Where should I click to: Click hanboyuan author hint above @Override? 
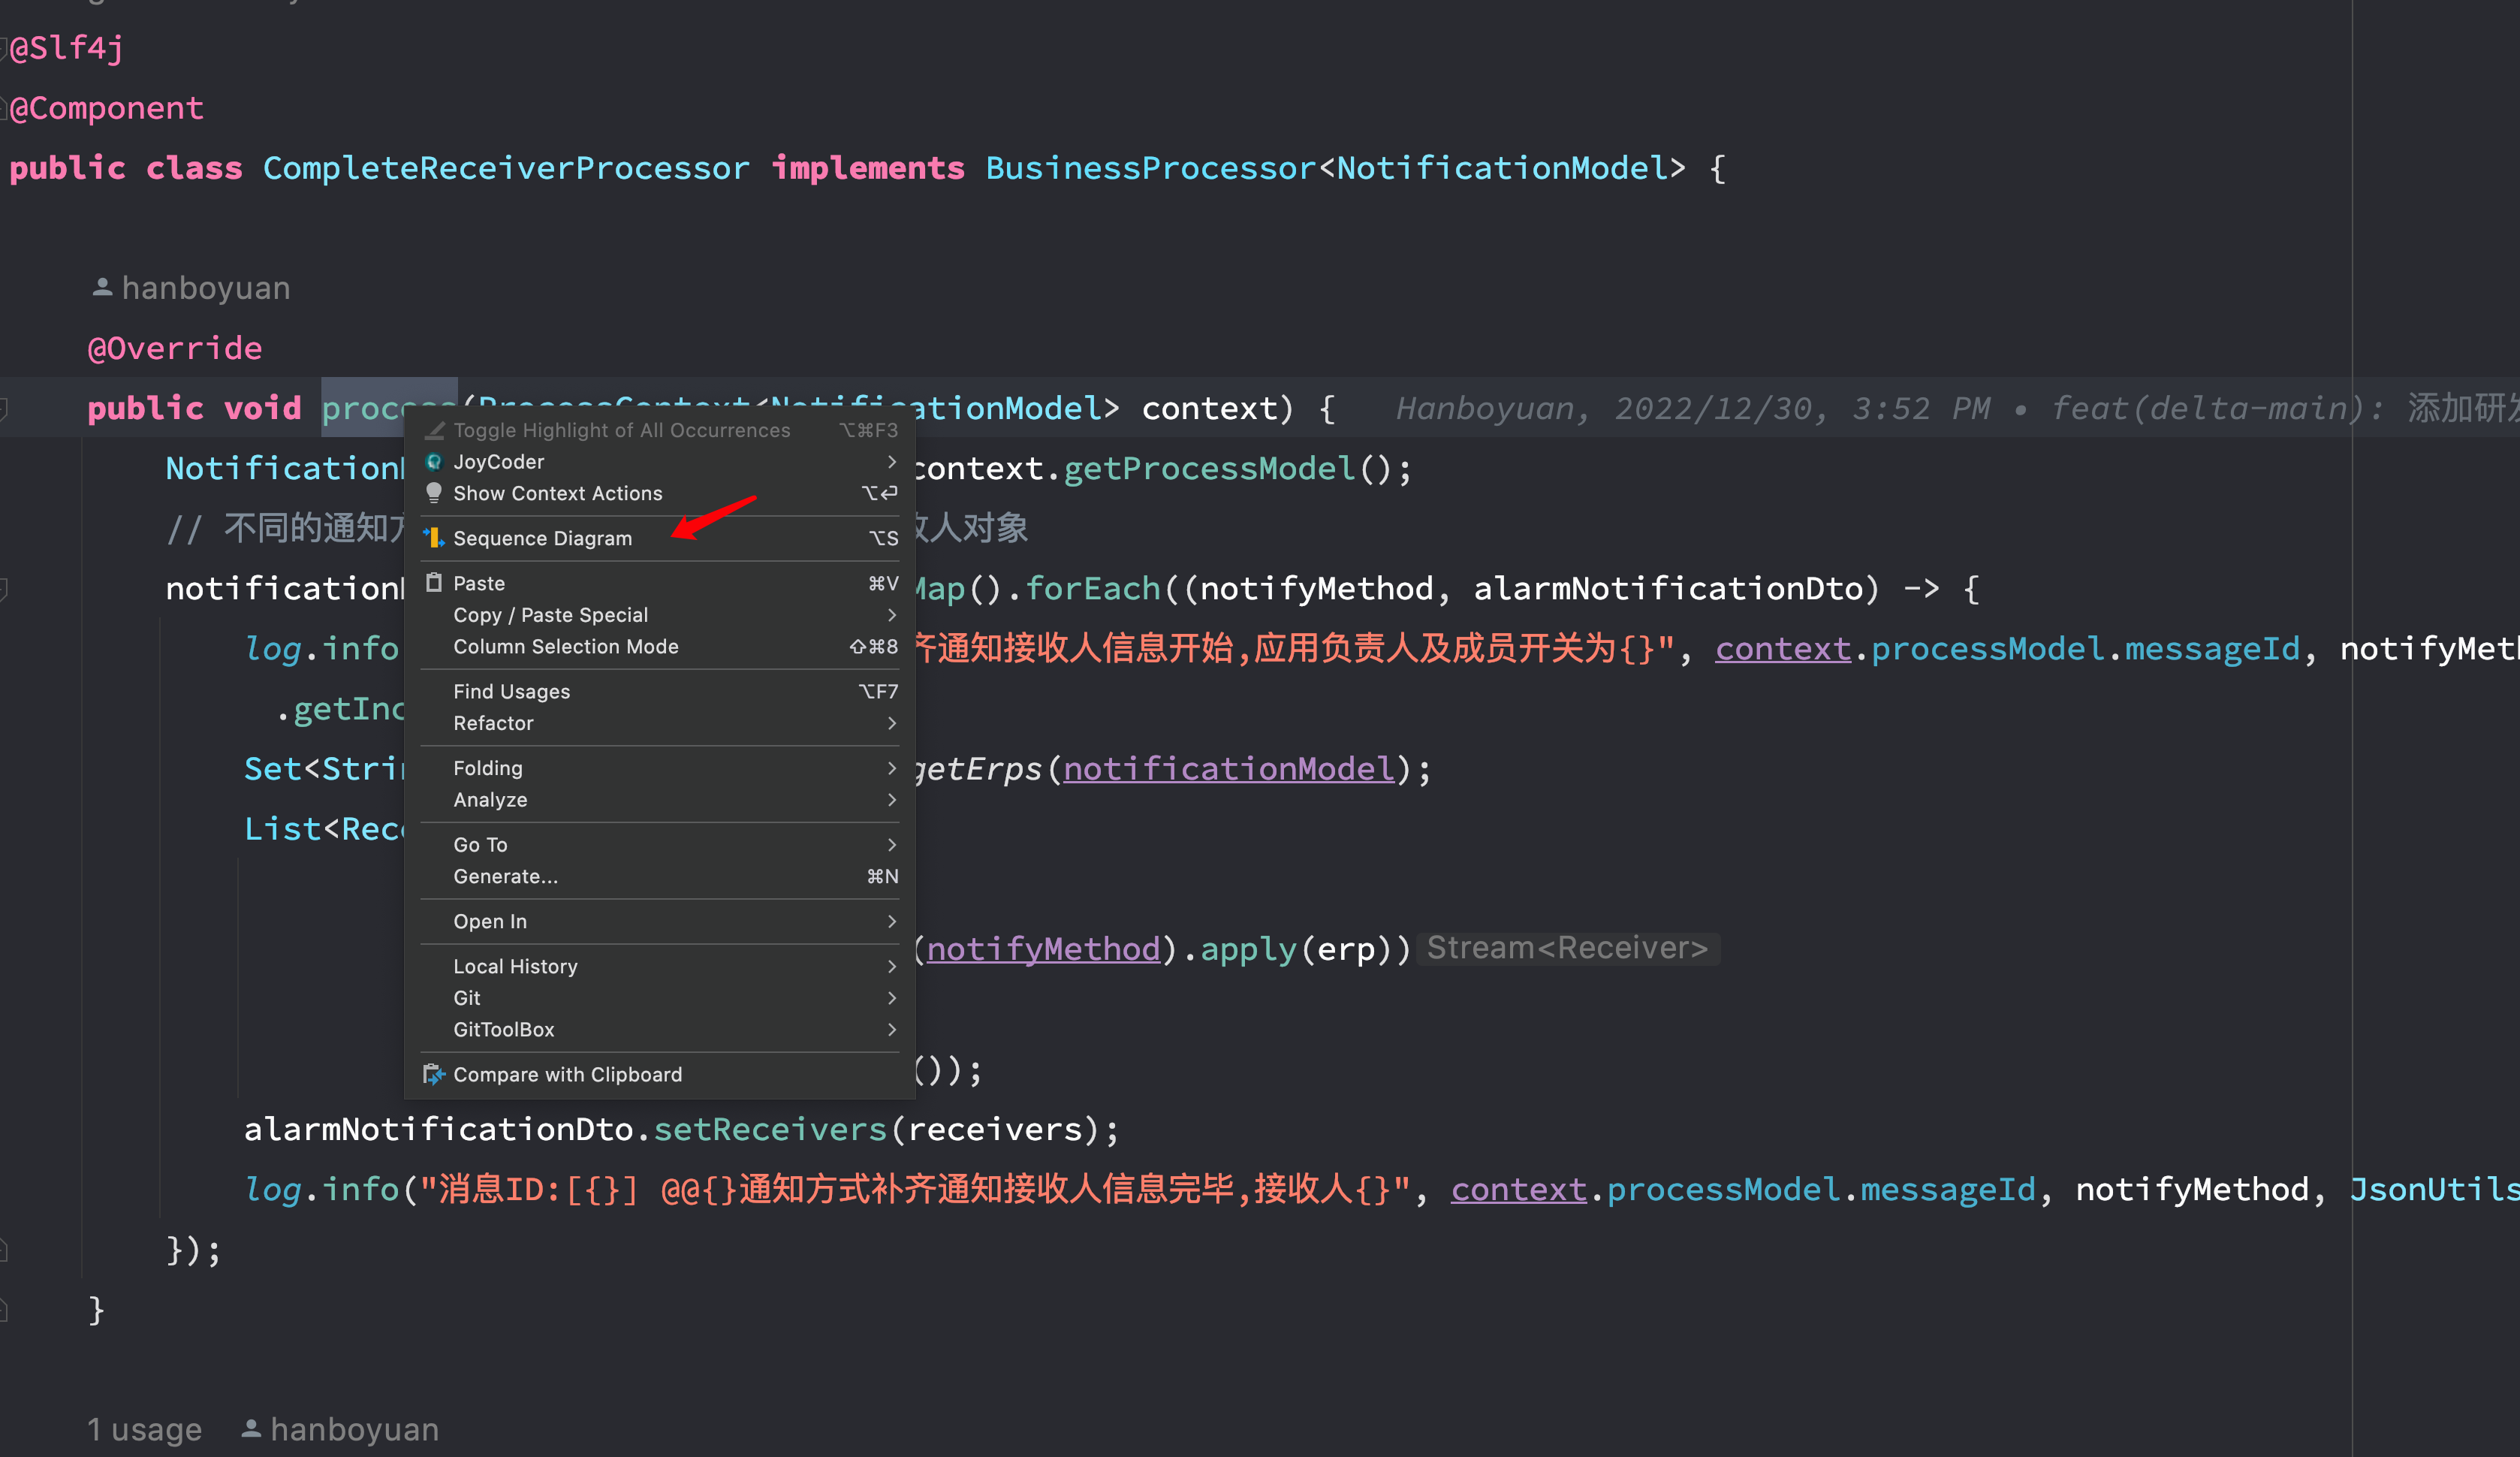pos(206,288)
